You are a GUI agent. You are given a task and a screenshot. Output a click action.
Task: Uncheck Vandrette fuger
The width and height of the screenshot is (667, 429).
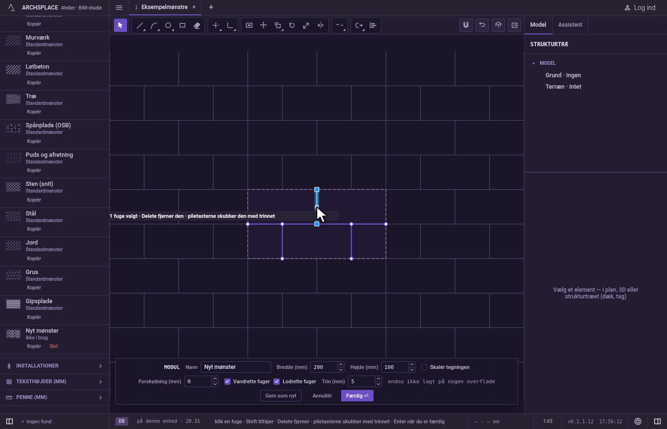[x=227, y=381]
